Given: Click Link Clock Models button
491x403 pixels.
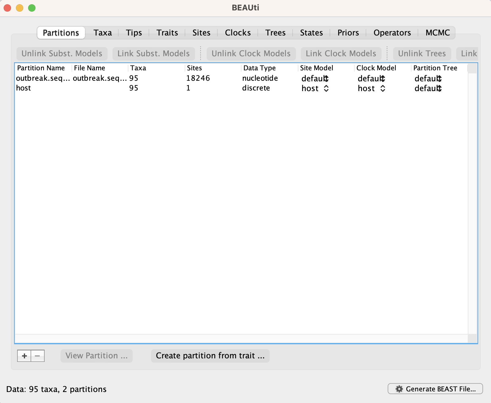Looking at the screenshot, I should pos(341,54).
